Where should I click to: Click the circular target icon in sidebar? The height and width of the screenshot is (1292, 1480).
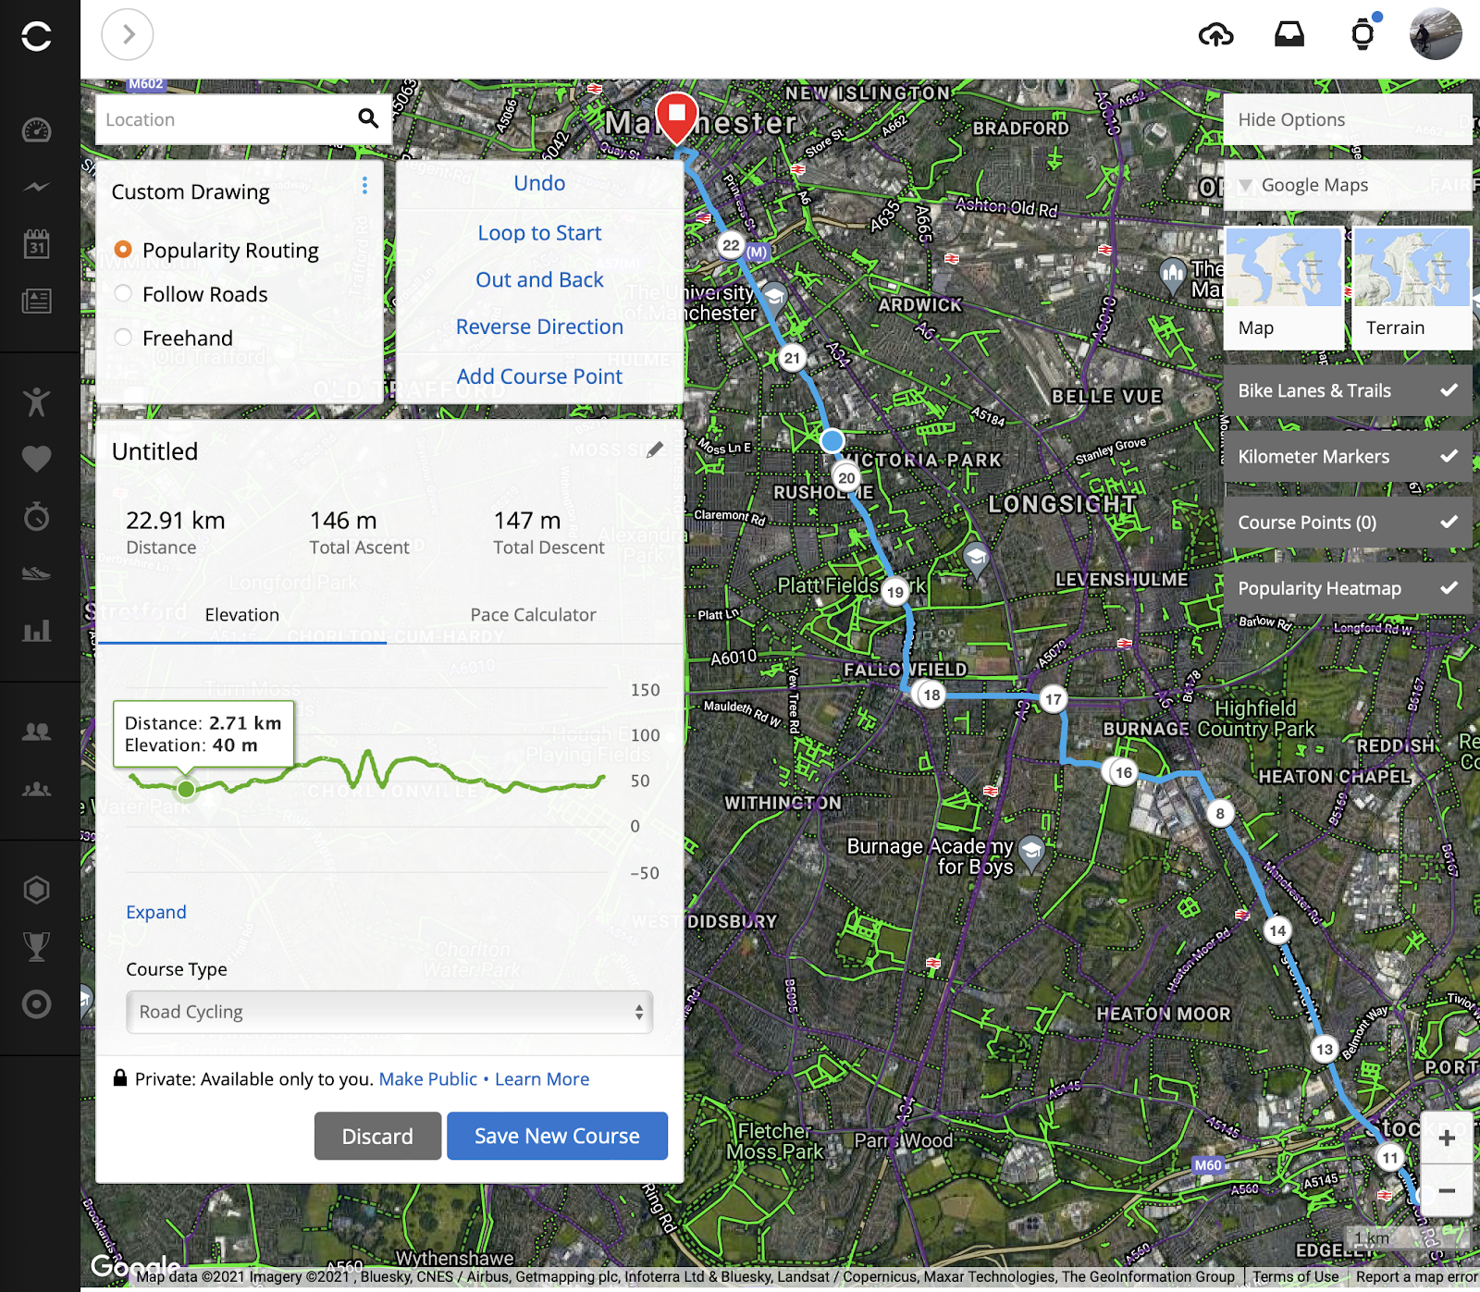coord(36,1004)
